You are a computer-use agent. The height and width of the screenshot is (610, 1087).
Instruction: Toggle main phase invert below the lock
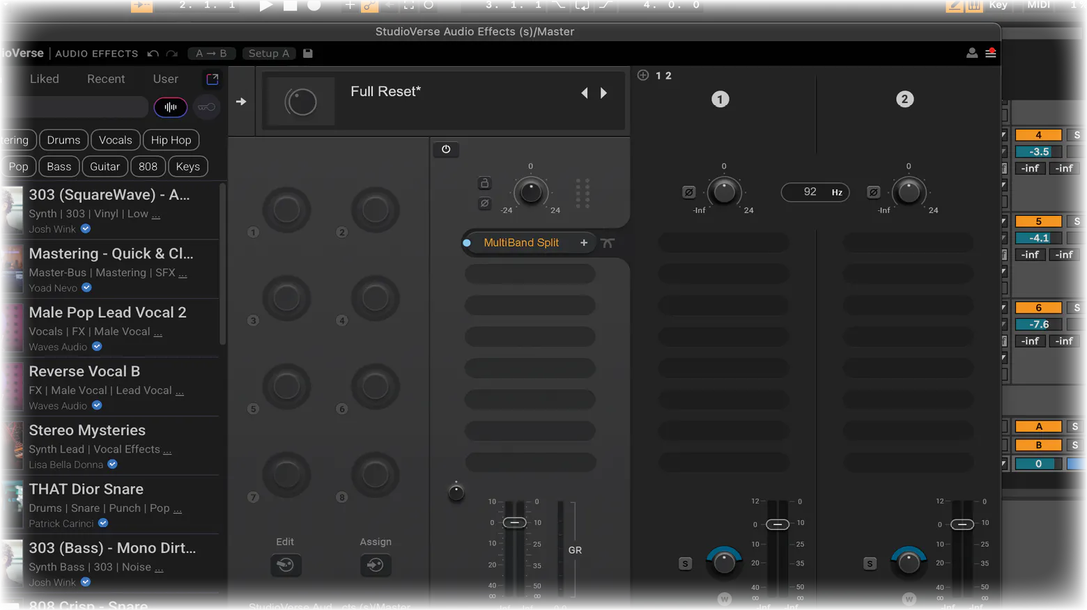tap(484, 203)
